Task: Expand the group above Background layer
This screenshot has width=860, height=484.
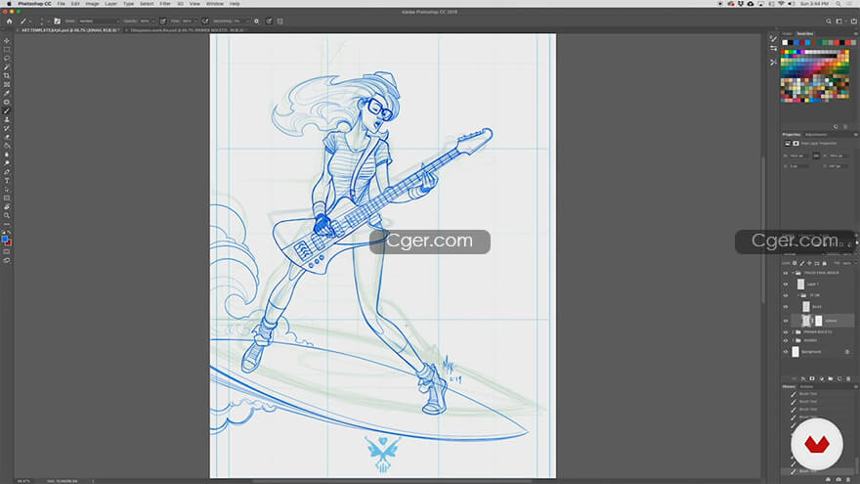Action: [794, 340]
